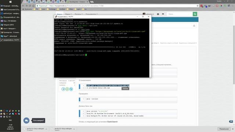Image resolution: width=235 pixels, height=132 pixels.
Task: Click the ENG language indicator in taskbar
Action: (10, 120)
